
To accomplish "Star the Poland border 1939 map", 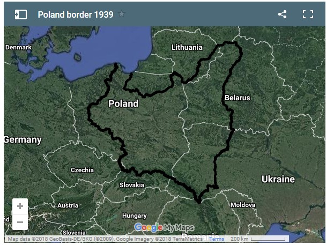I will 122,14.
